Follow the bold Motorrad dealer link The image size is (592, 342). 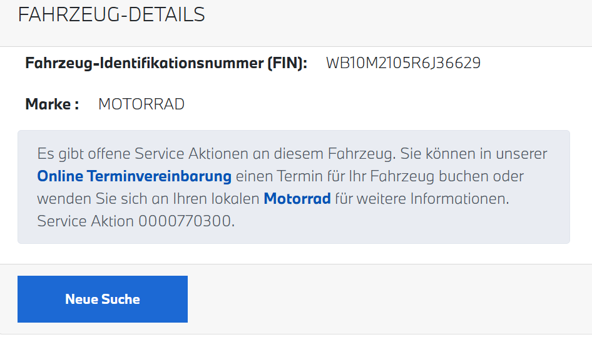pyautogui.click(x=297, y=199)
